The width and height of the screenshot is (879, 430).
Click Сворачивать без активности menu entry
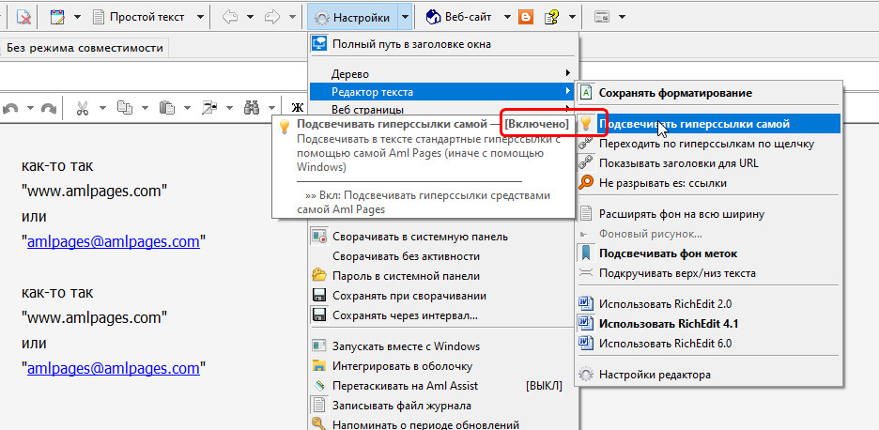click(x=441, y=256)
